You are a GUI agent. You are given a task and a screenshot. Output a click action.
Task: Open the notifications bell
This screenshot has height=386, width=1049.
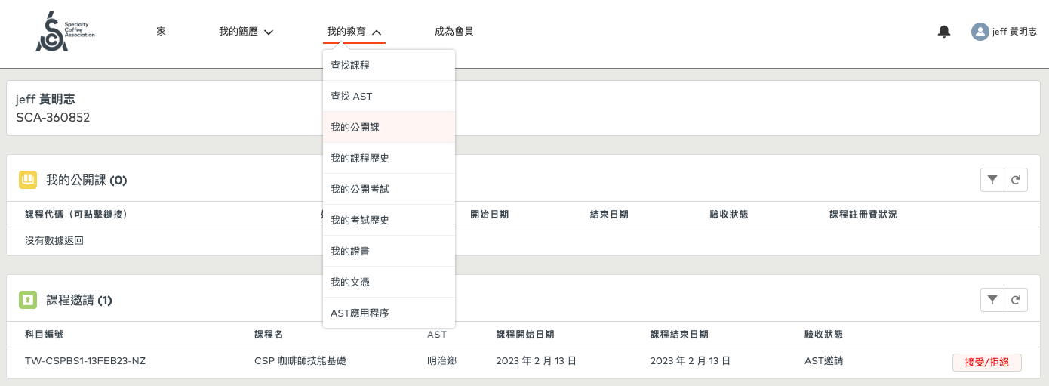pyautogui.click(x=944, y=32)
